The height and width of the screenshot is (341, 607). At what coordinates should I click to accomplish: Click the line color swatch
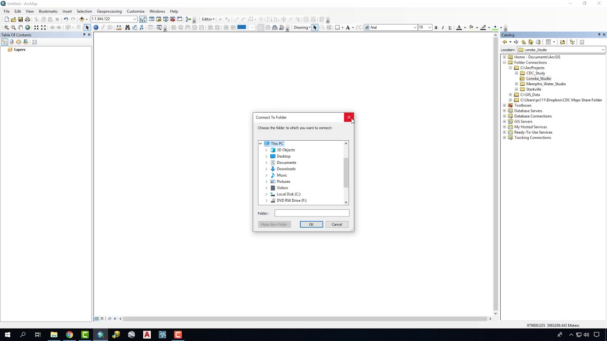point(483,27)
